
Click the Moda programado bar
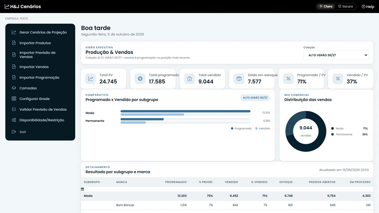(x=185, y=111)
